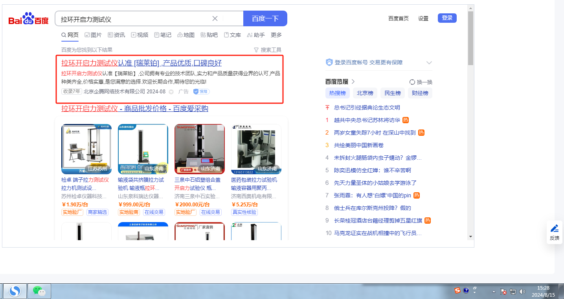The width and height of the screenshot is (564, 299).
Task: Click the Sogou input method tray icon
Action: point(457,290)
